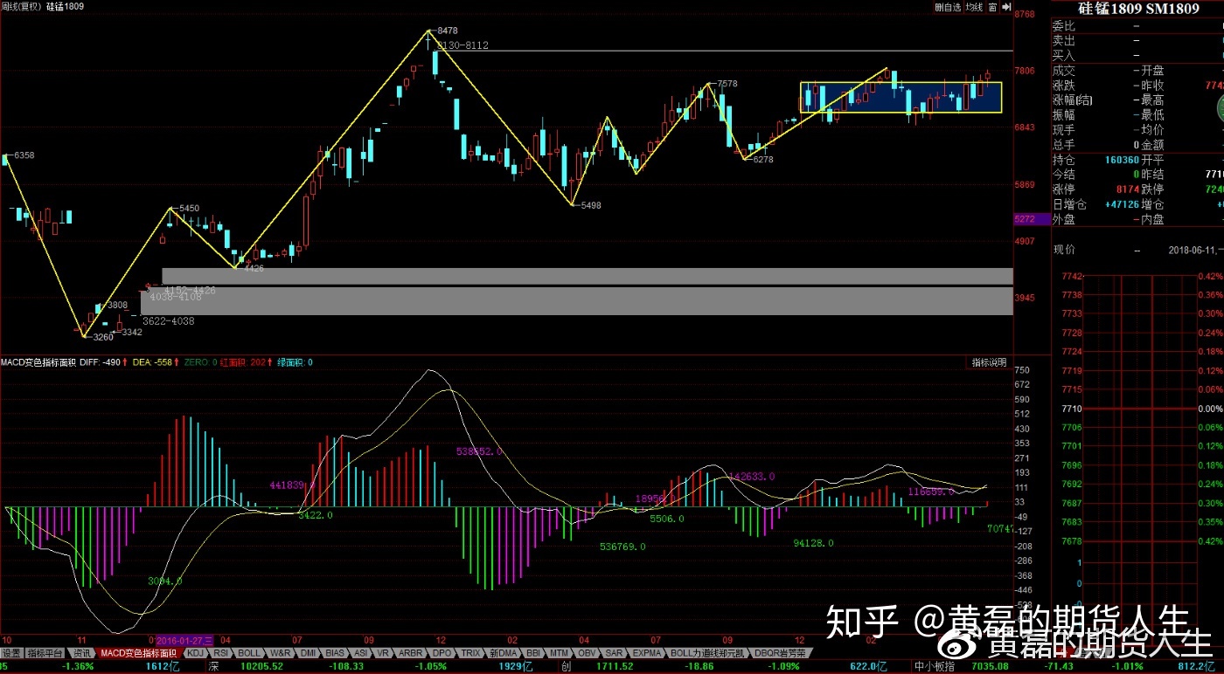Switch to the DMI indicator tab
The image size is (1224, 674).
point(308,653)
